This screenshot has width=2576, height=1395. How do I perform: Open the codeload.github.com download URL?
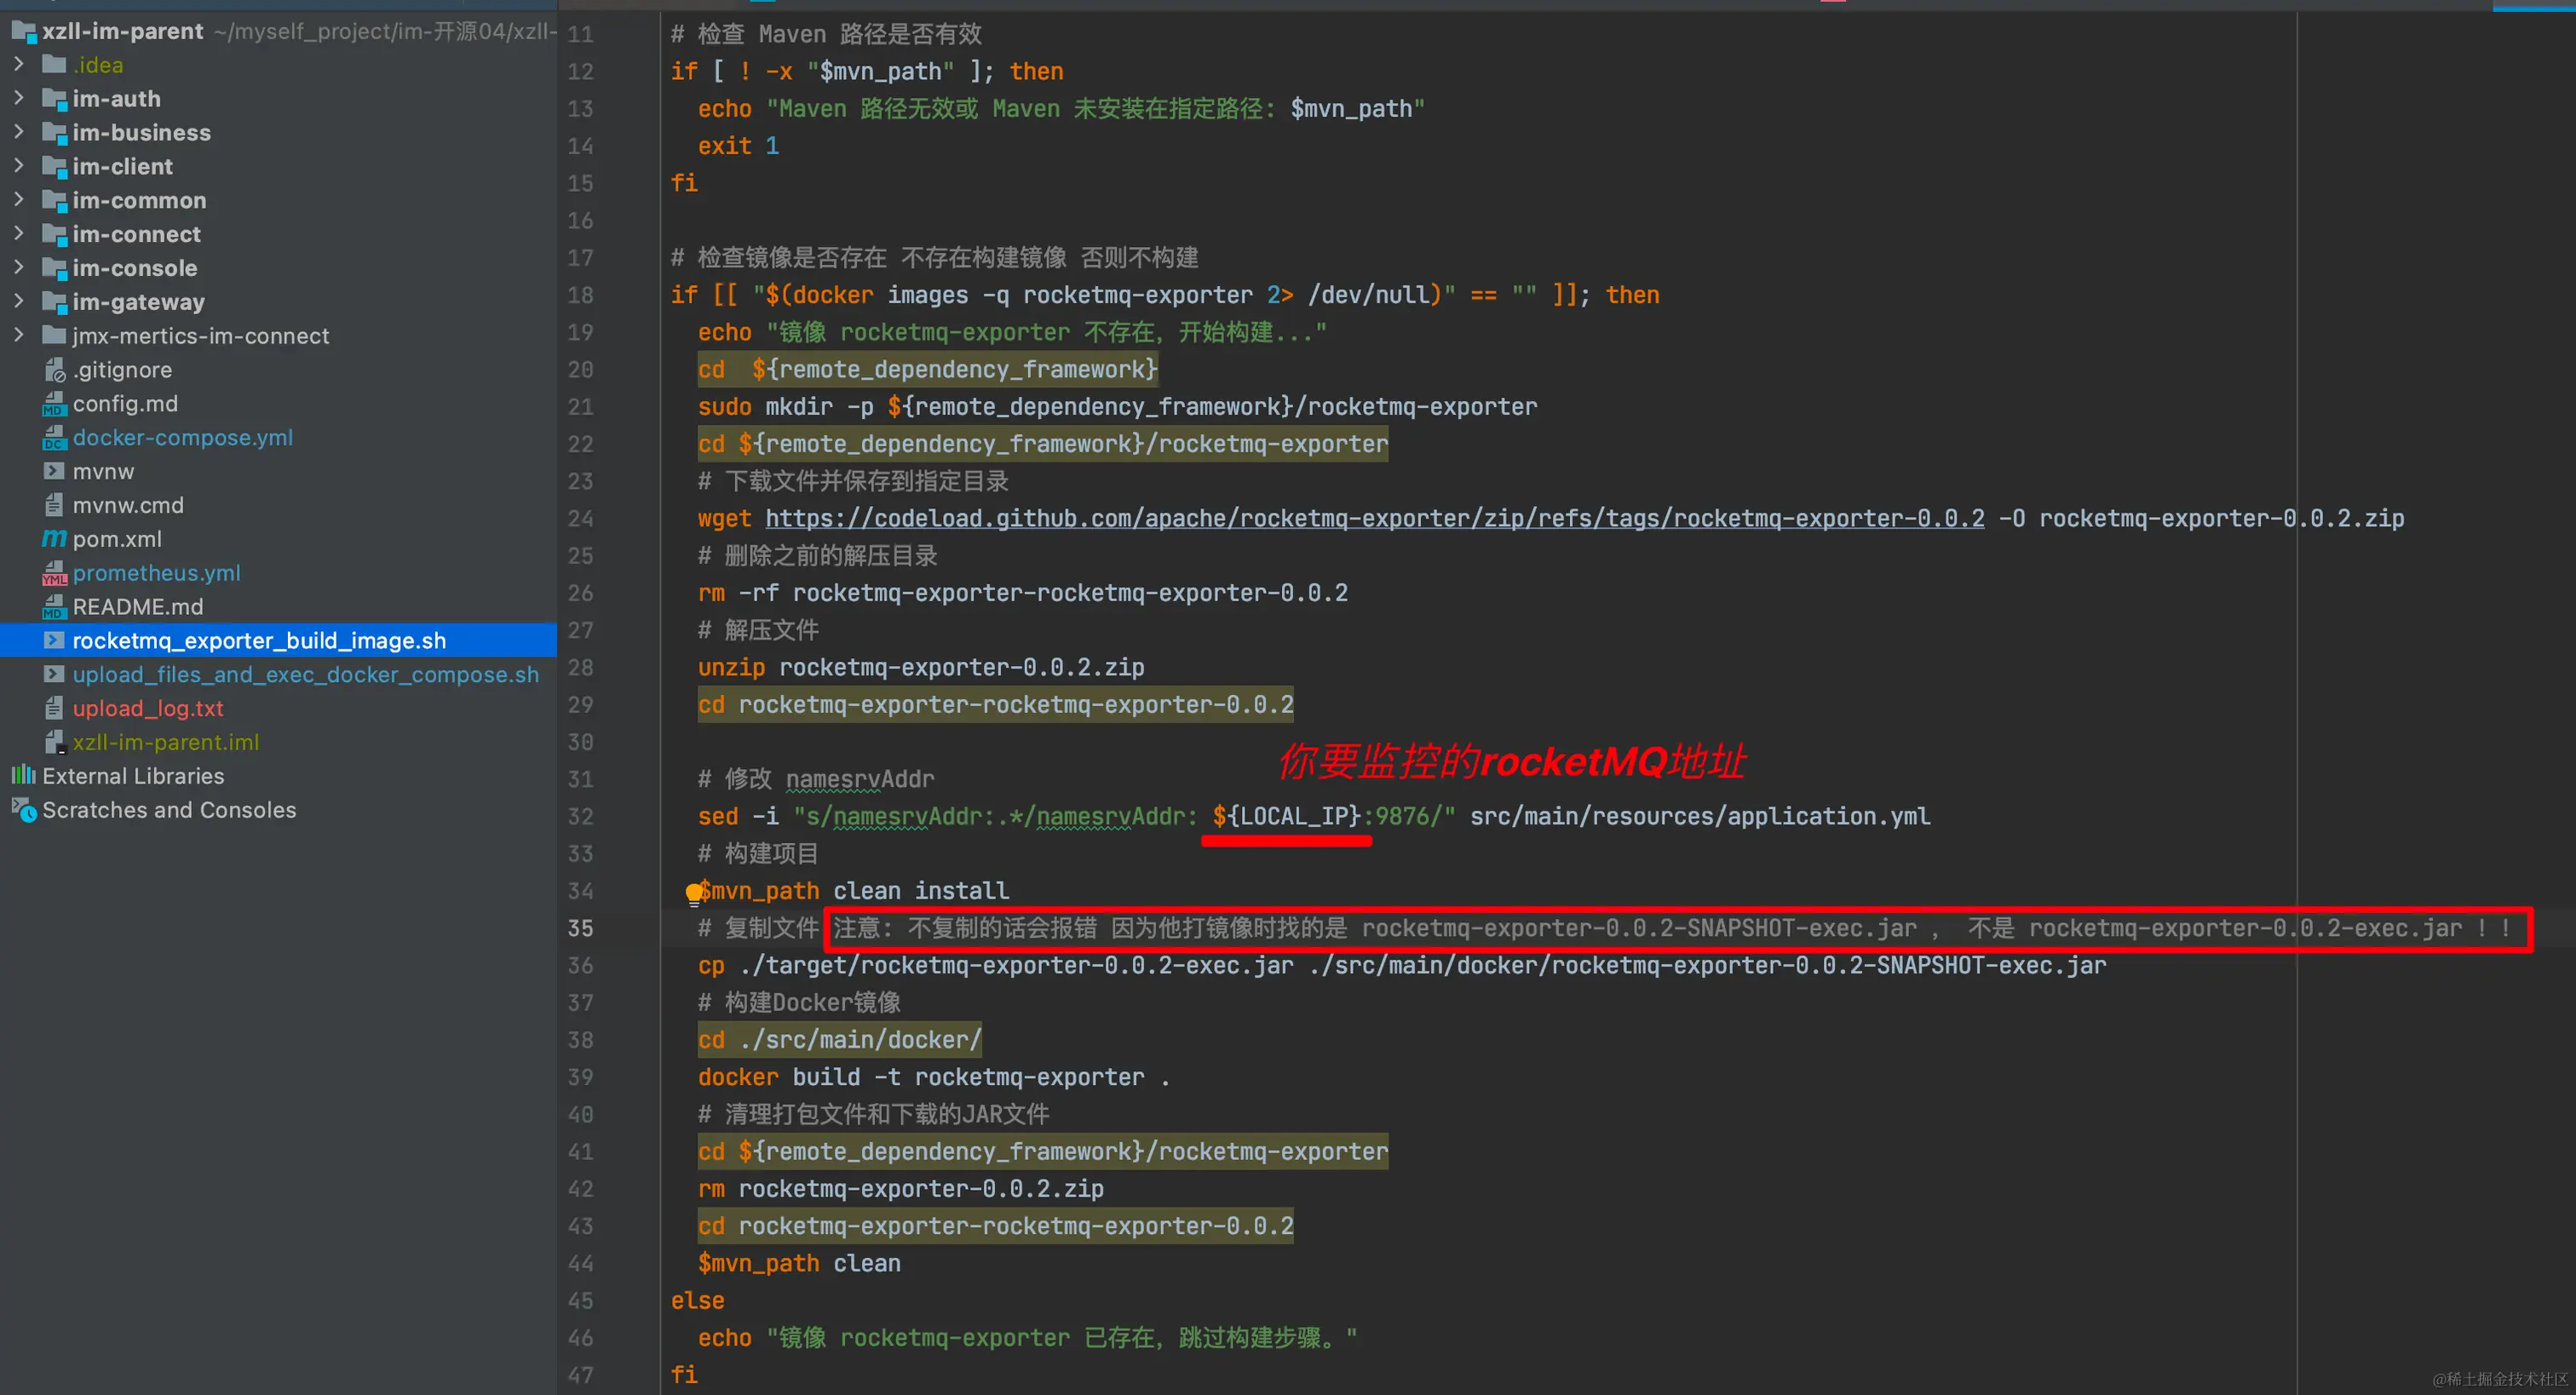pyautogui.click(x=1374, y=518)
